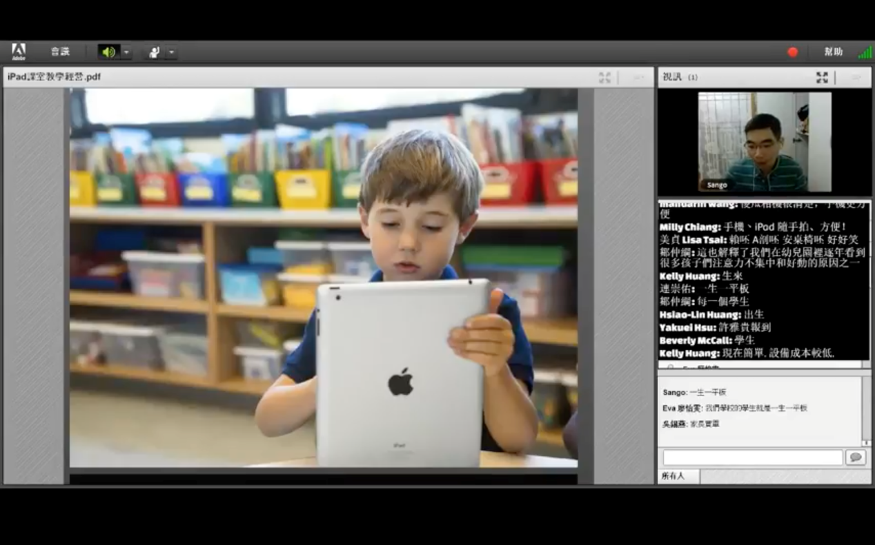The height and width of the screenshot is (545, 875).
Task: Send chat message with speech bubble button
Action: click(855, 457)
